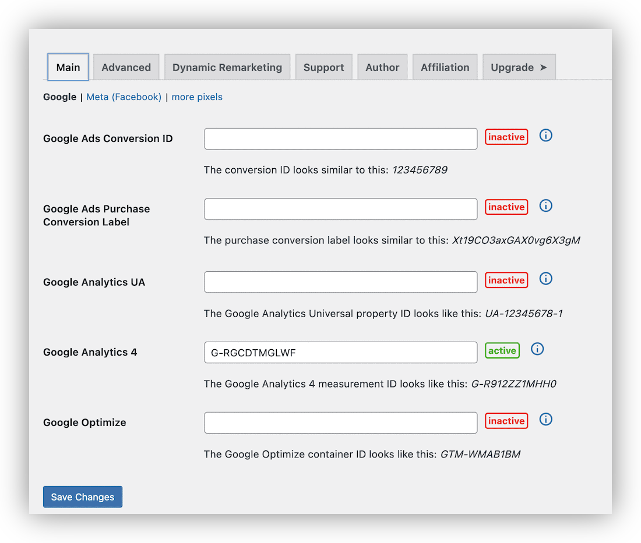
Task: Click the more pixels link
Action: (197, 97)
